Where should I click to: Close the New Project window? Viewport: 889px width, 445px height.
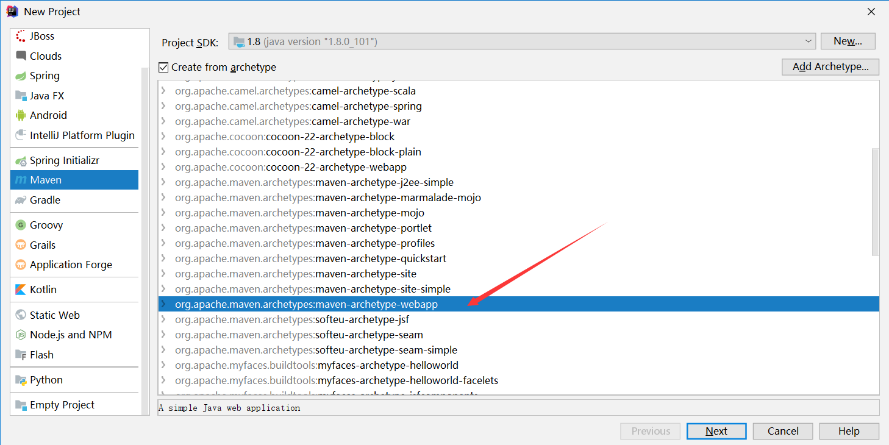[872, 12]
